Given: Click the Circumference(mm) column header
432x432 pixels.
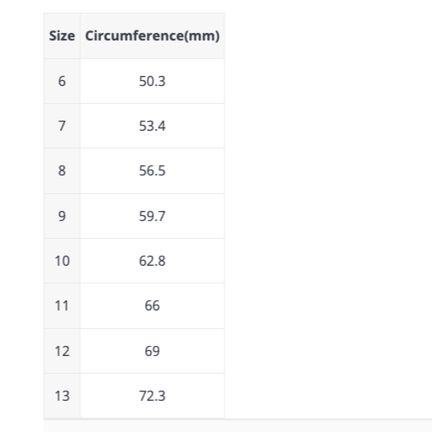Looking at the screenshot, I should pos(152,35).
